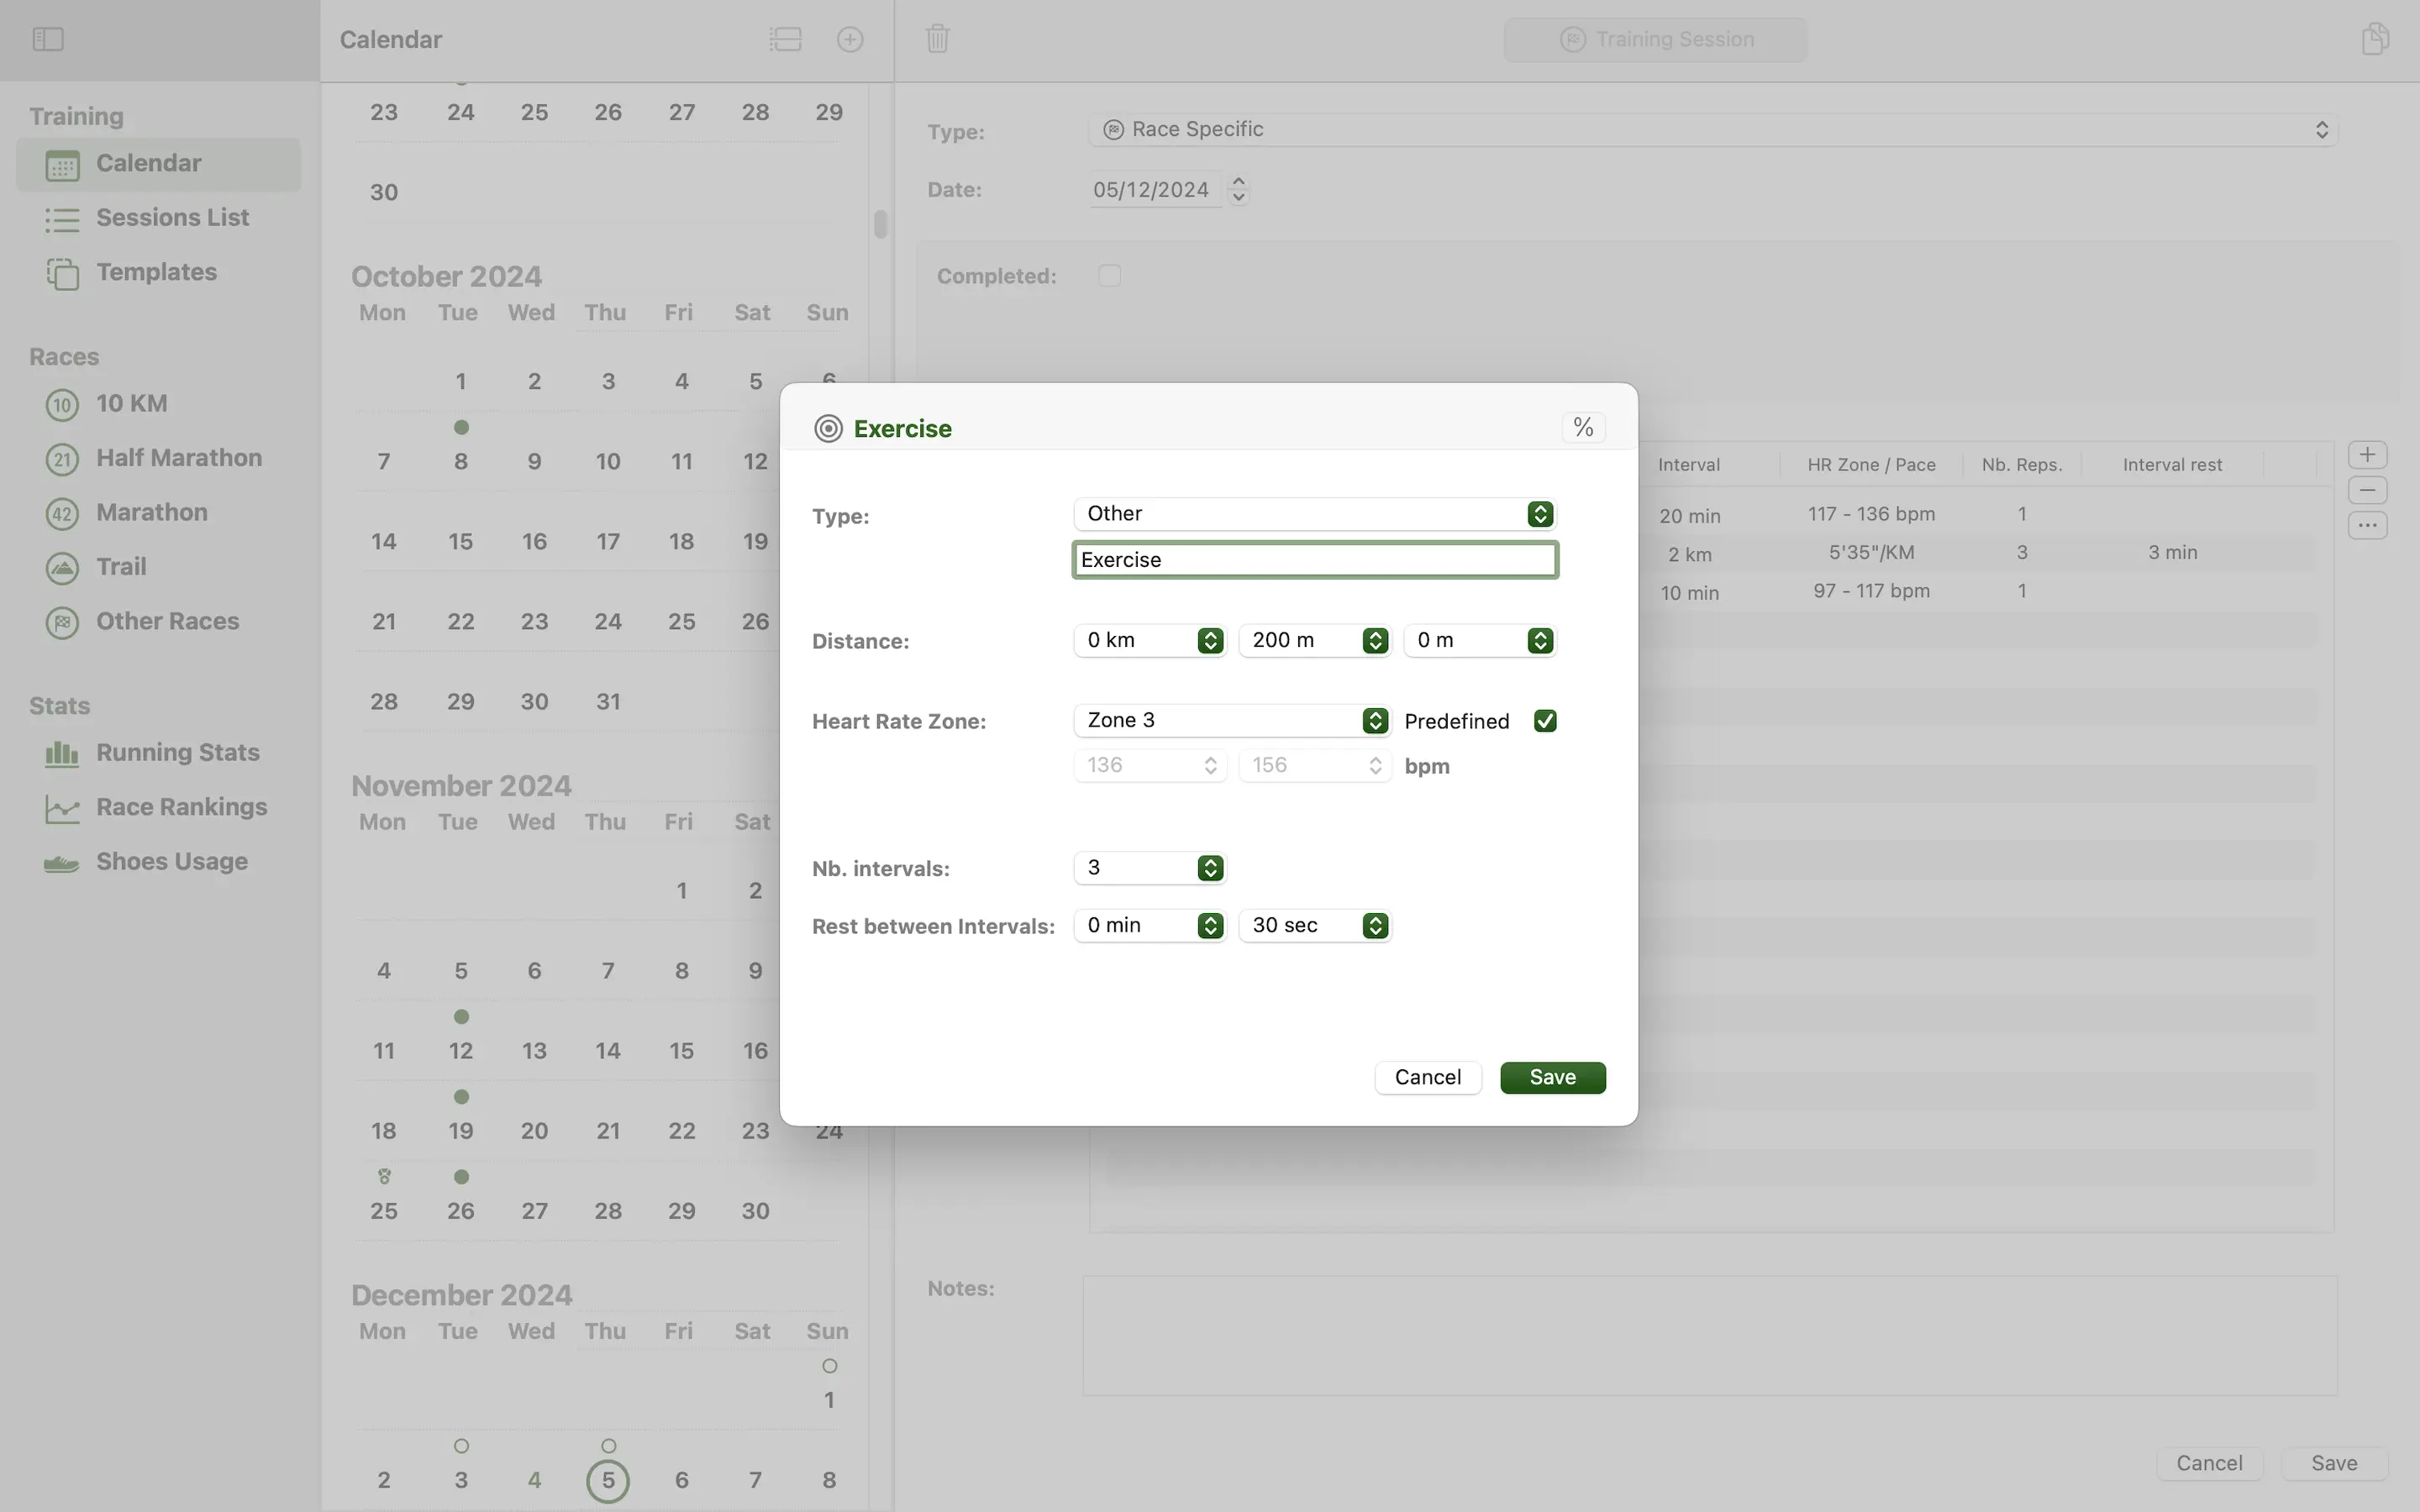Select Half Marathon in Races sidebar

point(178,458)
